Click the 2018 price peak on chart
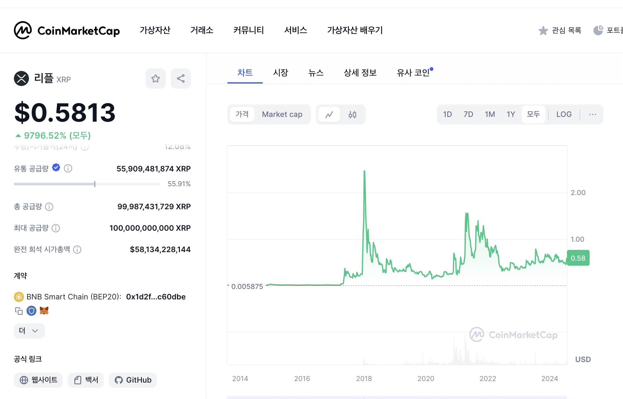Image resolution: width=623 pixels, height=399 pixels. (x=364, y=172)
